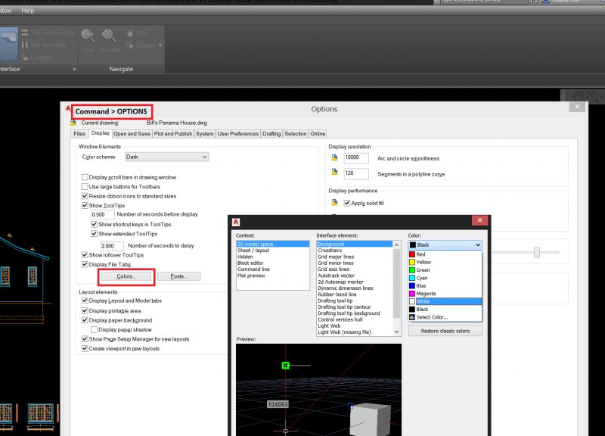The image size is (605, 436).
Task: Click the Arc and circle smoothness field
Action: 356,158
